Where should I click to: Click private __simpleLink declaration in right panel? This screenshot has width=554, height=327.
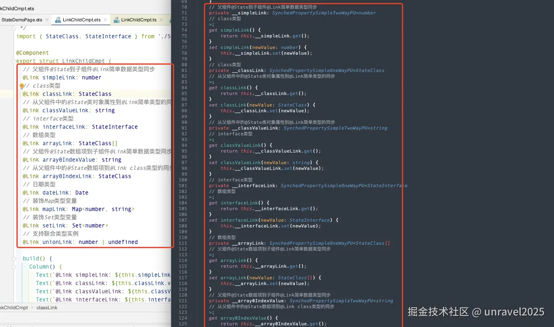pos(292,13)
